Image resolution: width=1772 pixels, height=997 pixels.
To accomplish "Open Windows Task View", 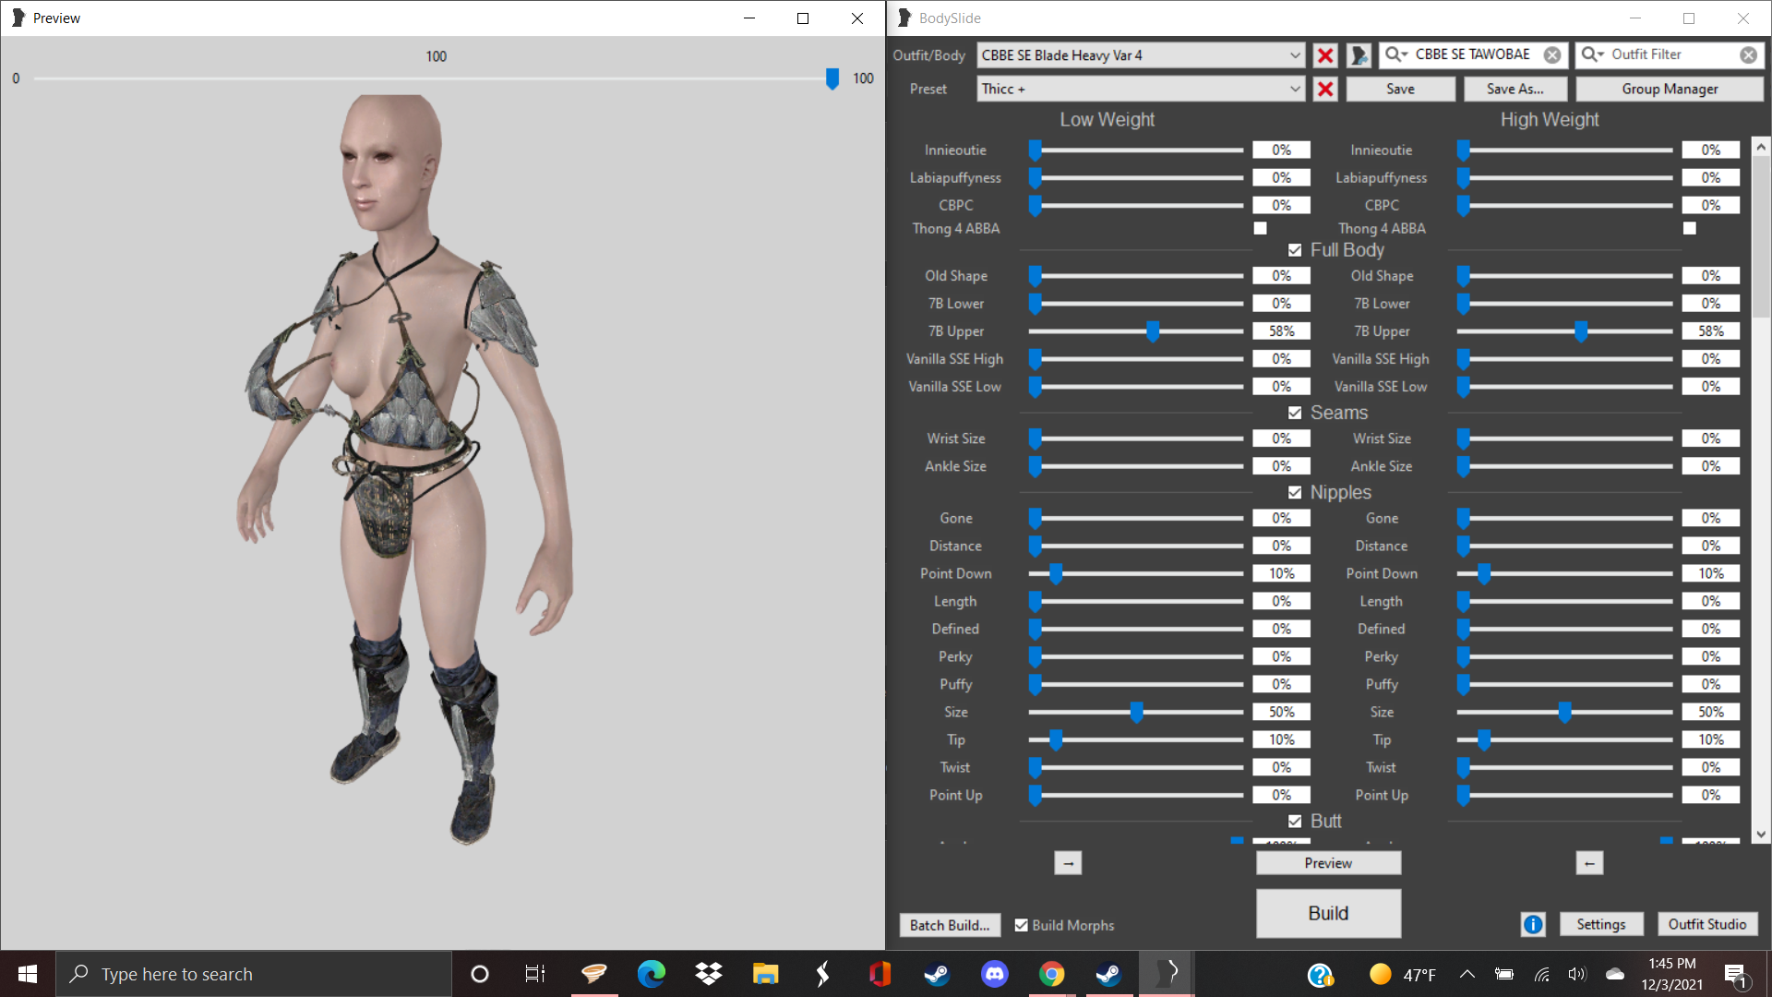I will click(x=535, y=974).
